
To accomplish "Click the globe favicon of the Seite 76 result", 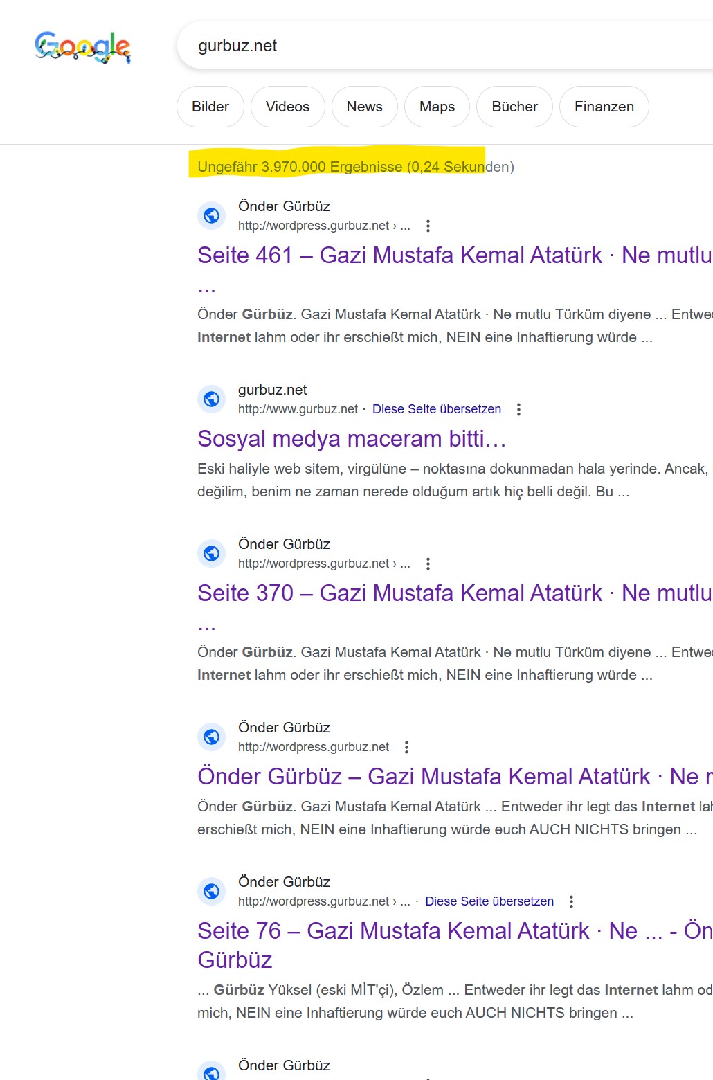I will (212, 891).
